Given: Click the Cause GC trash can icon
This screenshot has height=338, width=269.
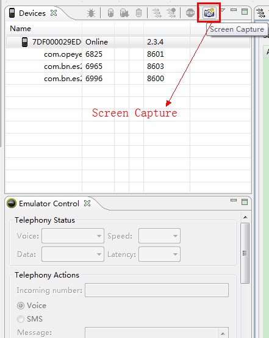Looking at the screenshot, I should [x=138, y=13].
